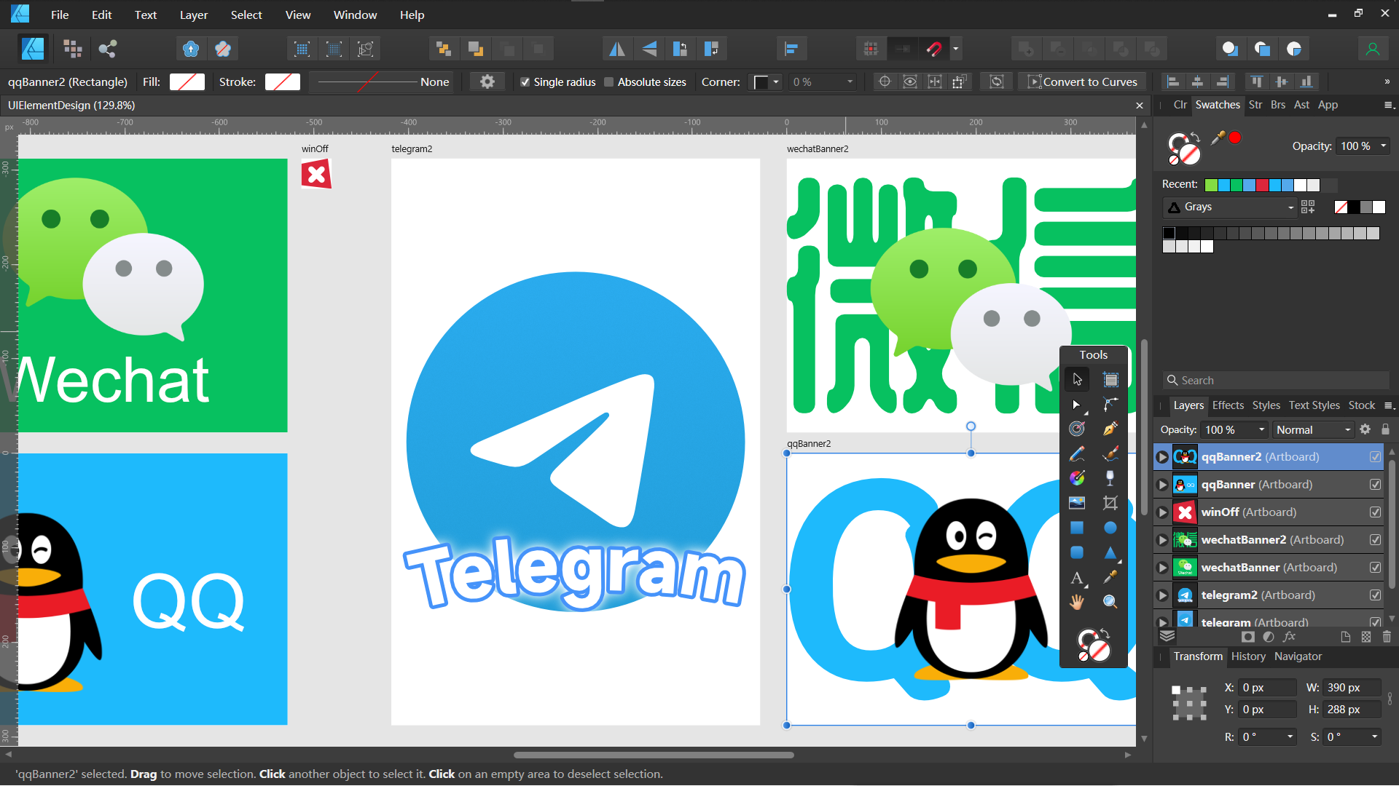1399x786 pixels.
Task: Select the Colour Picker eyedropper tool
Action: tap(1110, 577)
